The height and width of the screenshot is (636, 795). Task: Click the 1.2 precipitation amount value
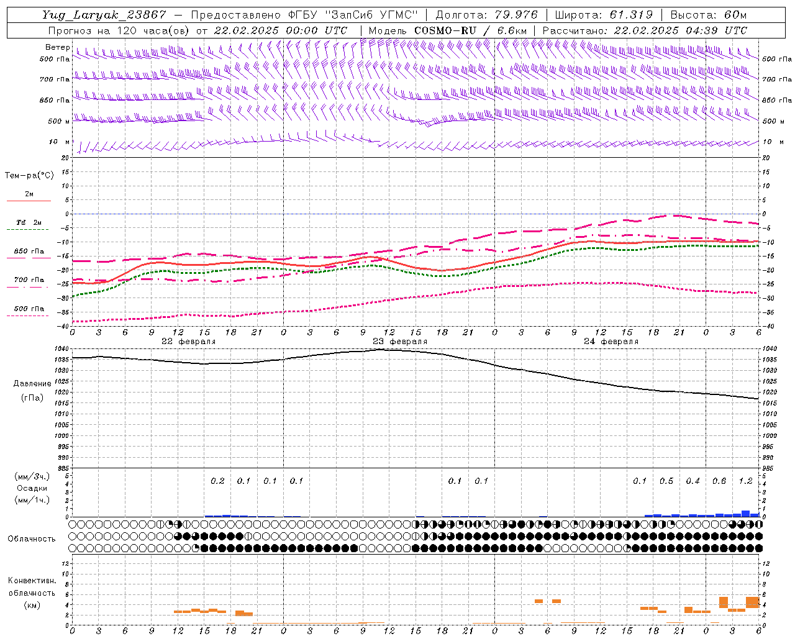[745, 481]
